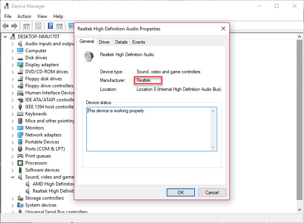Click the OK button
This screenshot has height=223, width=304.
click(x=181, y=192)
